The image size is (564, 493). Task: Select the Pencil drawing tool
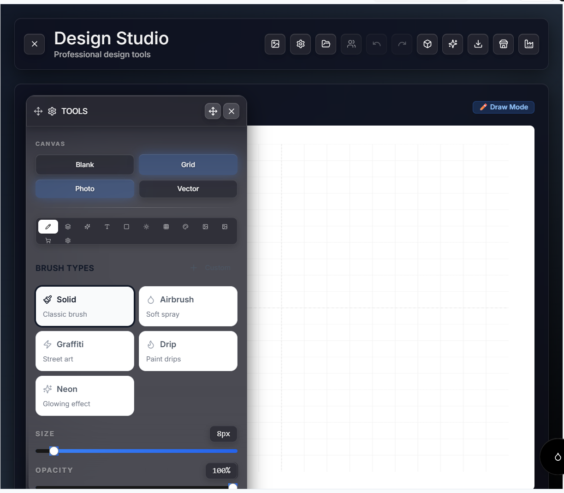48,227
